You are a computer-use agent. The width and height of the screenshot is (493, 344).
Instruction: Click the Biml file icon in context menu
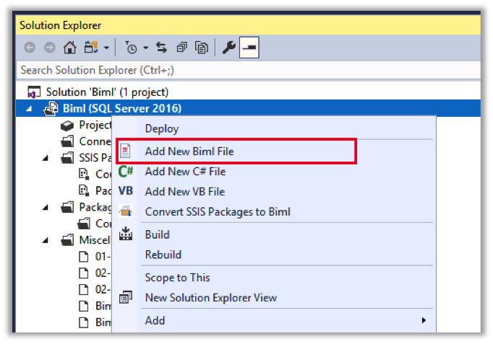click(126, 151)
